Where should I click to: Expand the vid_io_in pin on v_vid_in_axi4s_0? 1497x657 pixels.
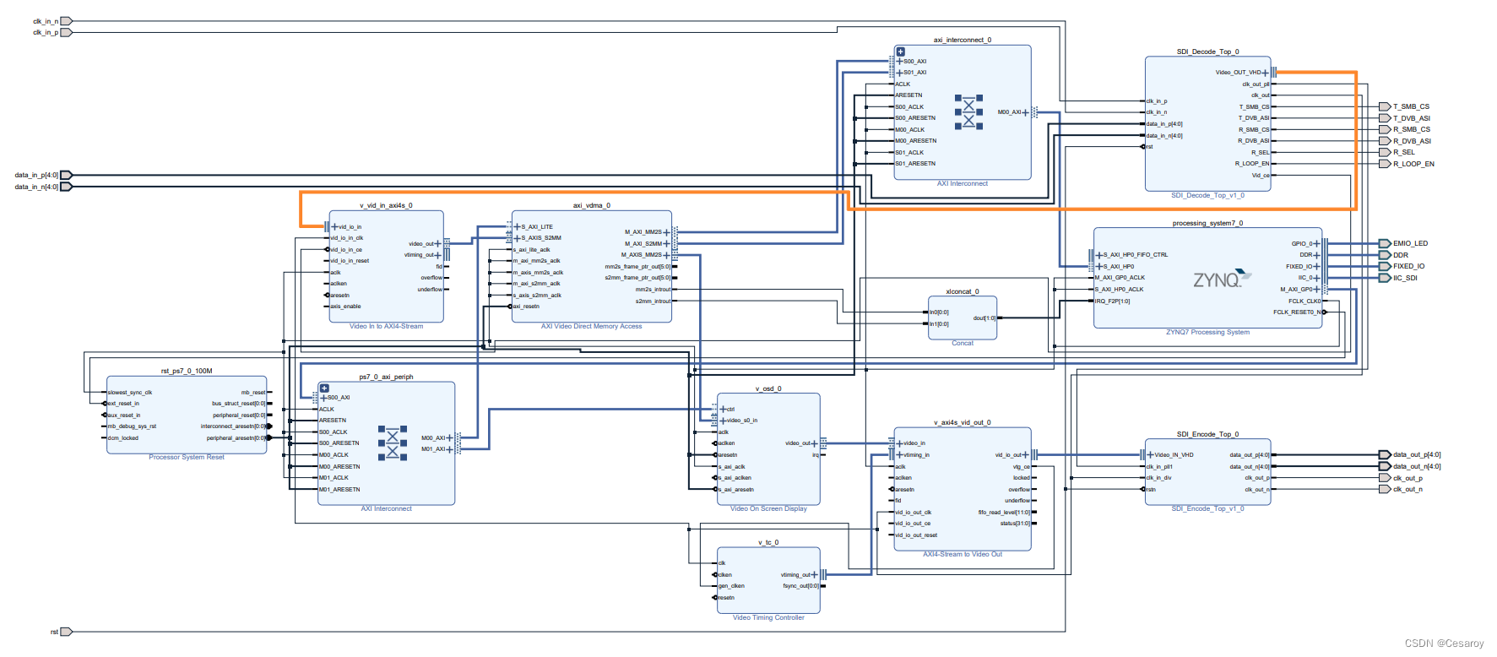[334, 226]
